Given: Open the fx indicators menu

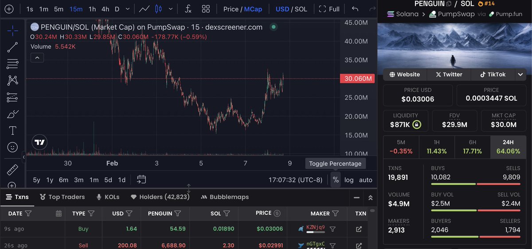Looking at the screenshot, I should coord(188,9).
